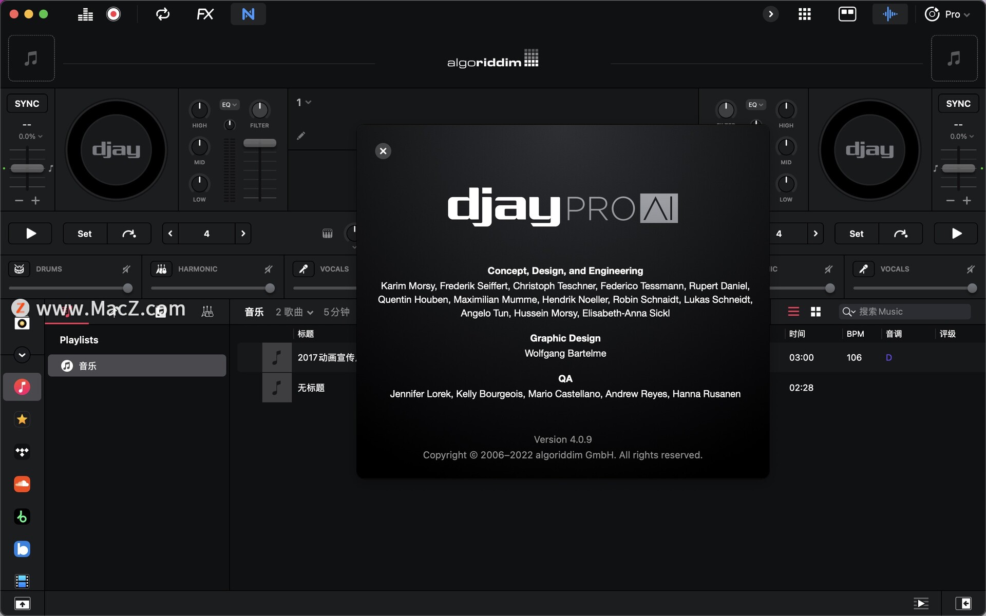Mute the right VOCALS stem
The width and height of the screenshot is (986, 616).
[x=971, y=269]
